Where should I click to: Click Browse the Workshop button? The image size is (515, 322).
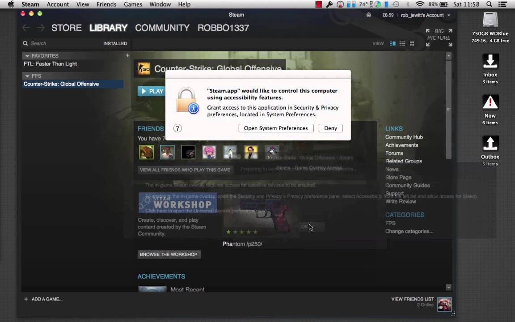(169, 254)
